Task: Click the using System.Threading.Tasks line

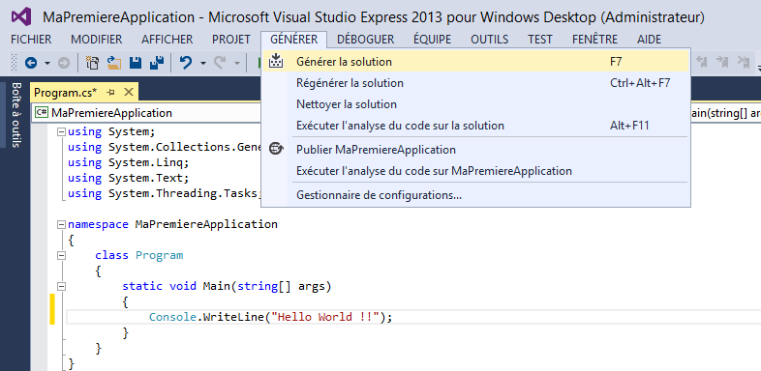Action: click(165, 193)
